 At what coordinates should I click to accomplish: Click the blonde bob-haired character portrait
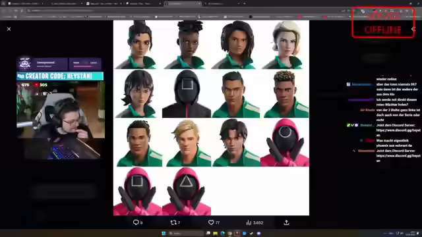coord(285,45)
